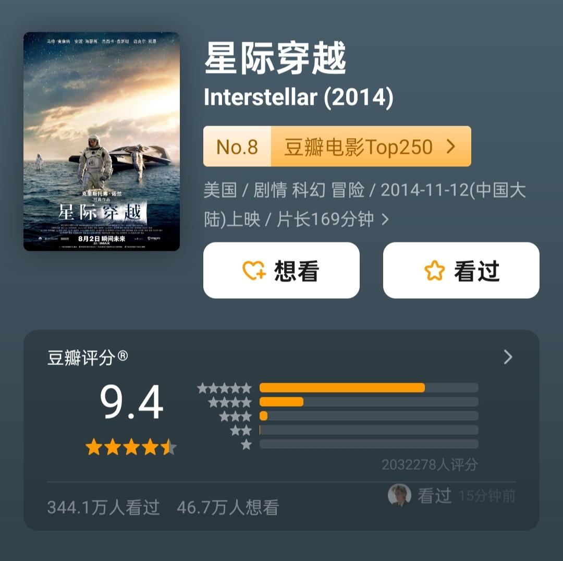Click the No.8 ranking badge
This screenshot has width=563, height=561.
click(x=237, y=147)
